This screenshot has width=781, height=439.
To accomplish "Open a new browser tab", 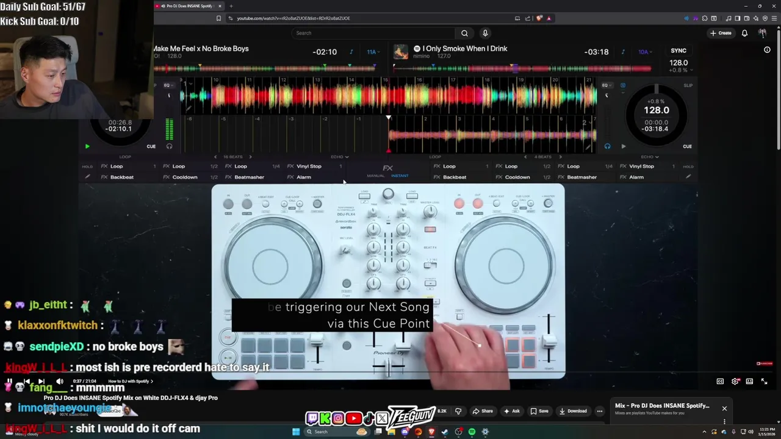I will pos(231,6).
